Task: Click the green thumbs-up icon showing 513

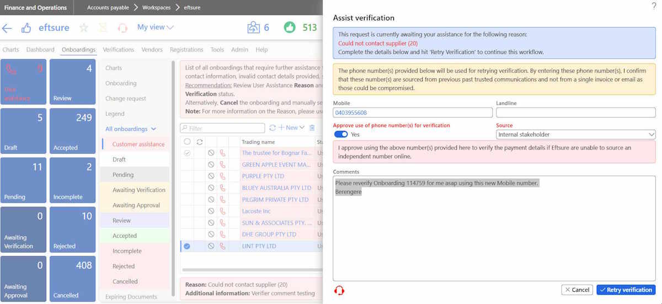Action: click(x=290, y=27)
